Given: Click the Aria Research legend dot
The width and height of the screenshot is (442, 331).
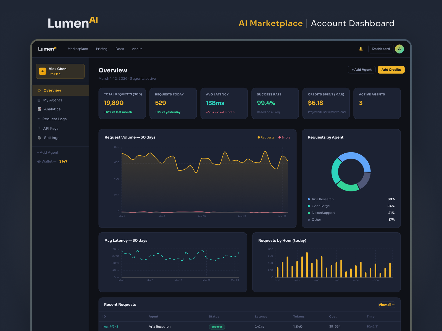Looking at the screenshot, I should point(309,199).
